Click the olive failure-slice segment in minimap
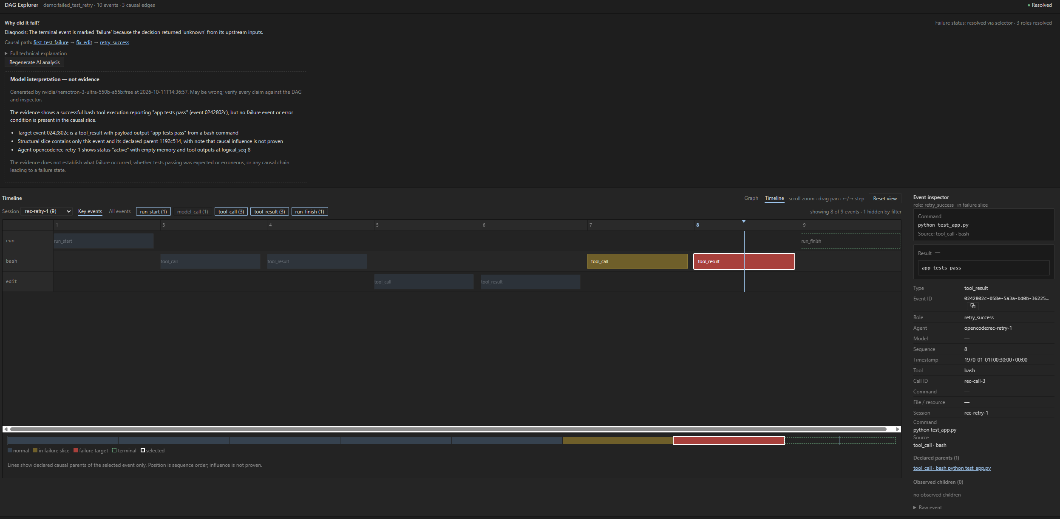Viewport: 1060px width, 519px height. [x=618, y=440]
